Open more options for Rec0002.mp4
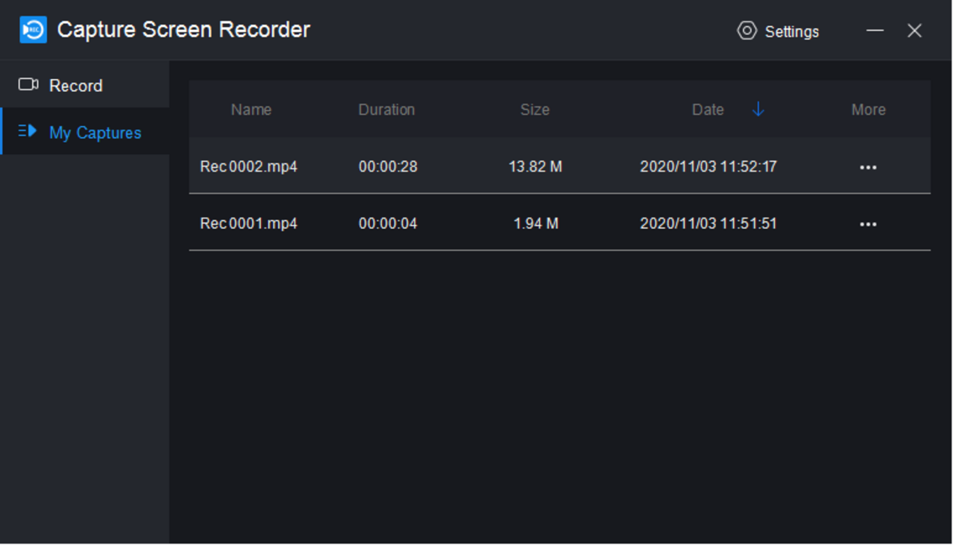Screen dimensions: 953x545 point(868,168)
